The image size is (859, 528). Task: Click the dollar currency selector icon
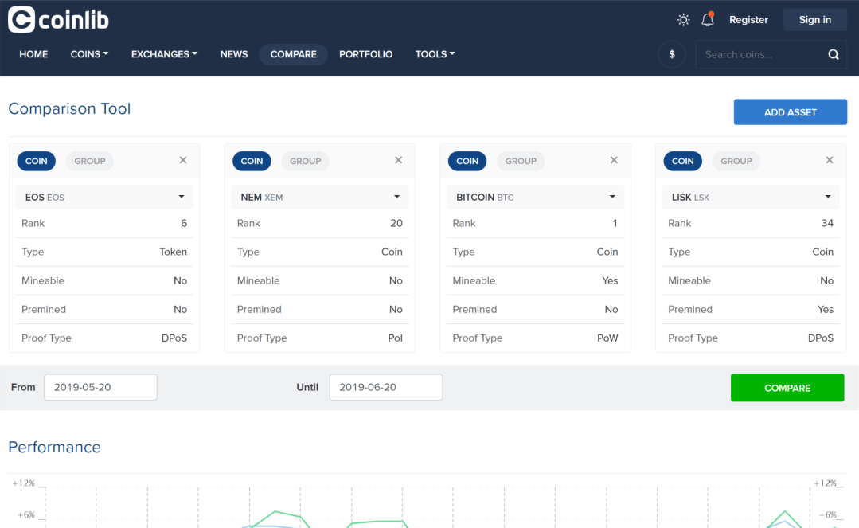pos(672,54)
